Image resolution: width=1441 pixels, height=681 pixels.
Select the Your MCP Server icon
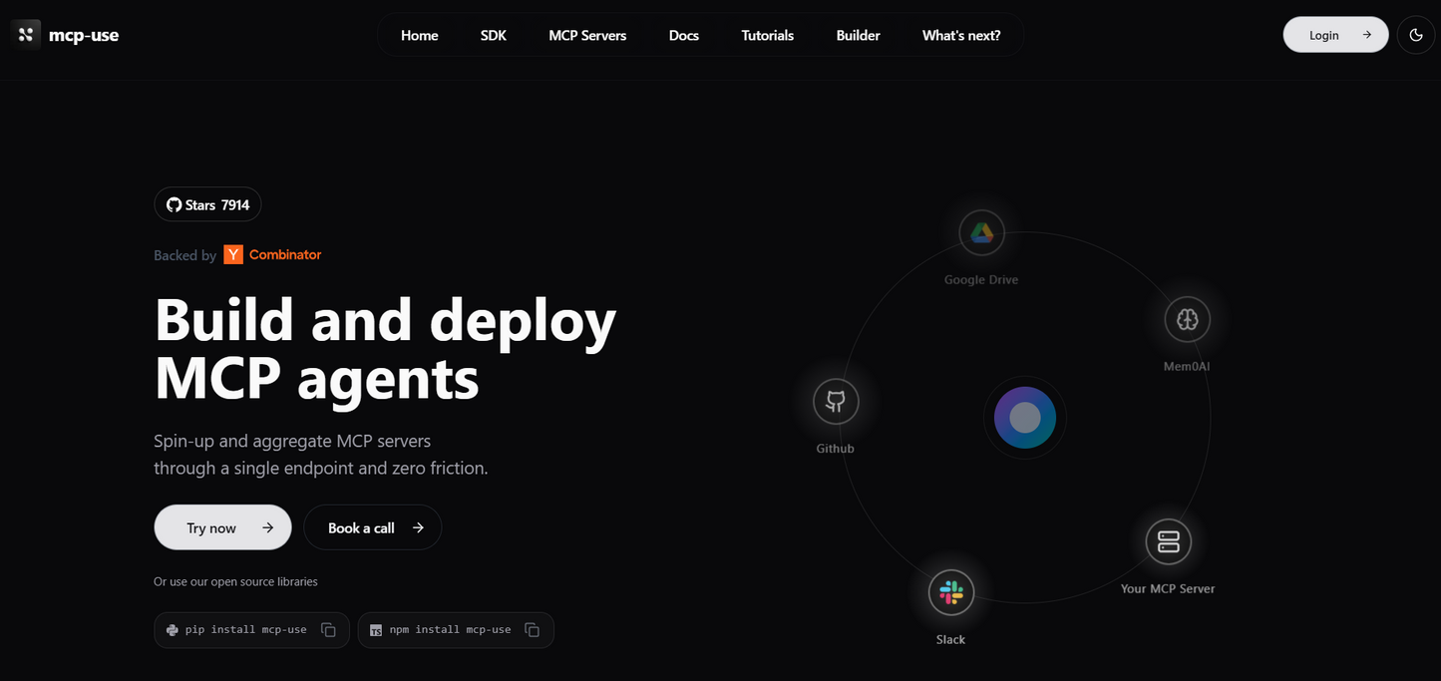tap(1168, 542)
